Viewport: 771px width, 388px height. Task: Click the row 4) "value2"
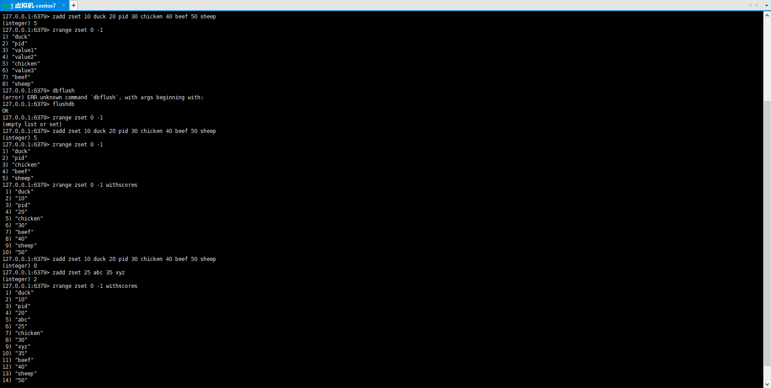click(x=19, y=57)
